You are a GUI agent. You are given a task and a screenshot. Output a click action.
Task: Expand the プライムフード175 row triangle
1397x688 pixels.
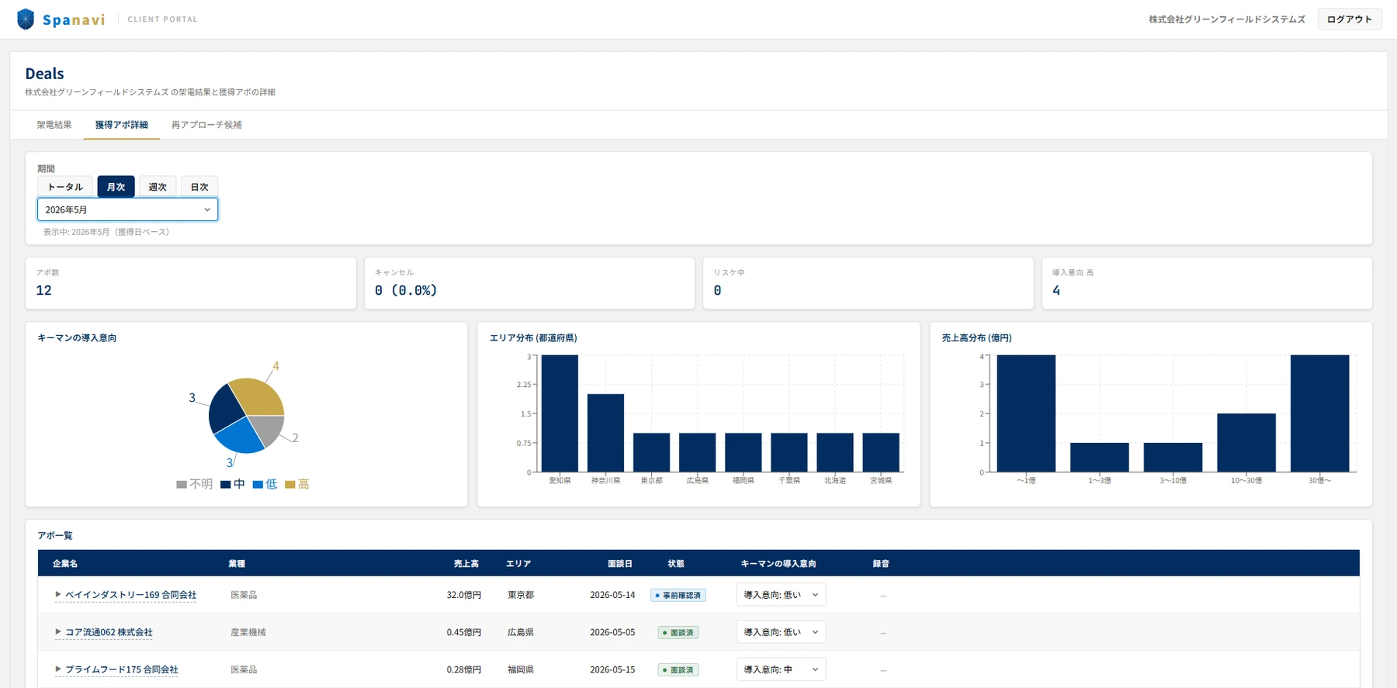pos(57,669)
